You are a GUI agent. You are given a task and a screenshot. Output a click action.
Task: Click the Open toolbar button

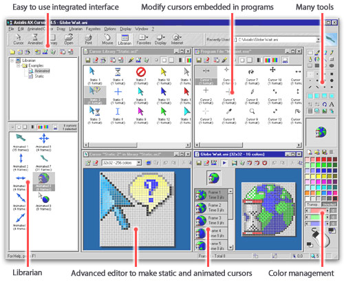point(69,39)
